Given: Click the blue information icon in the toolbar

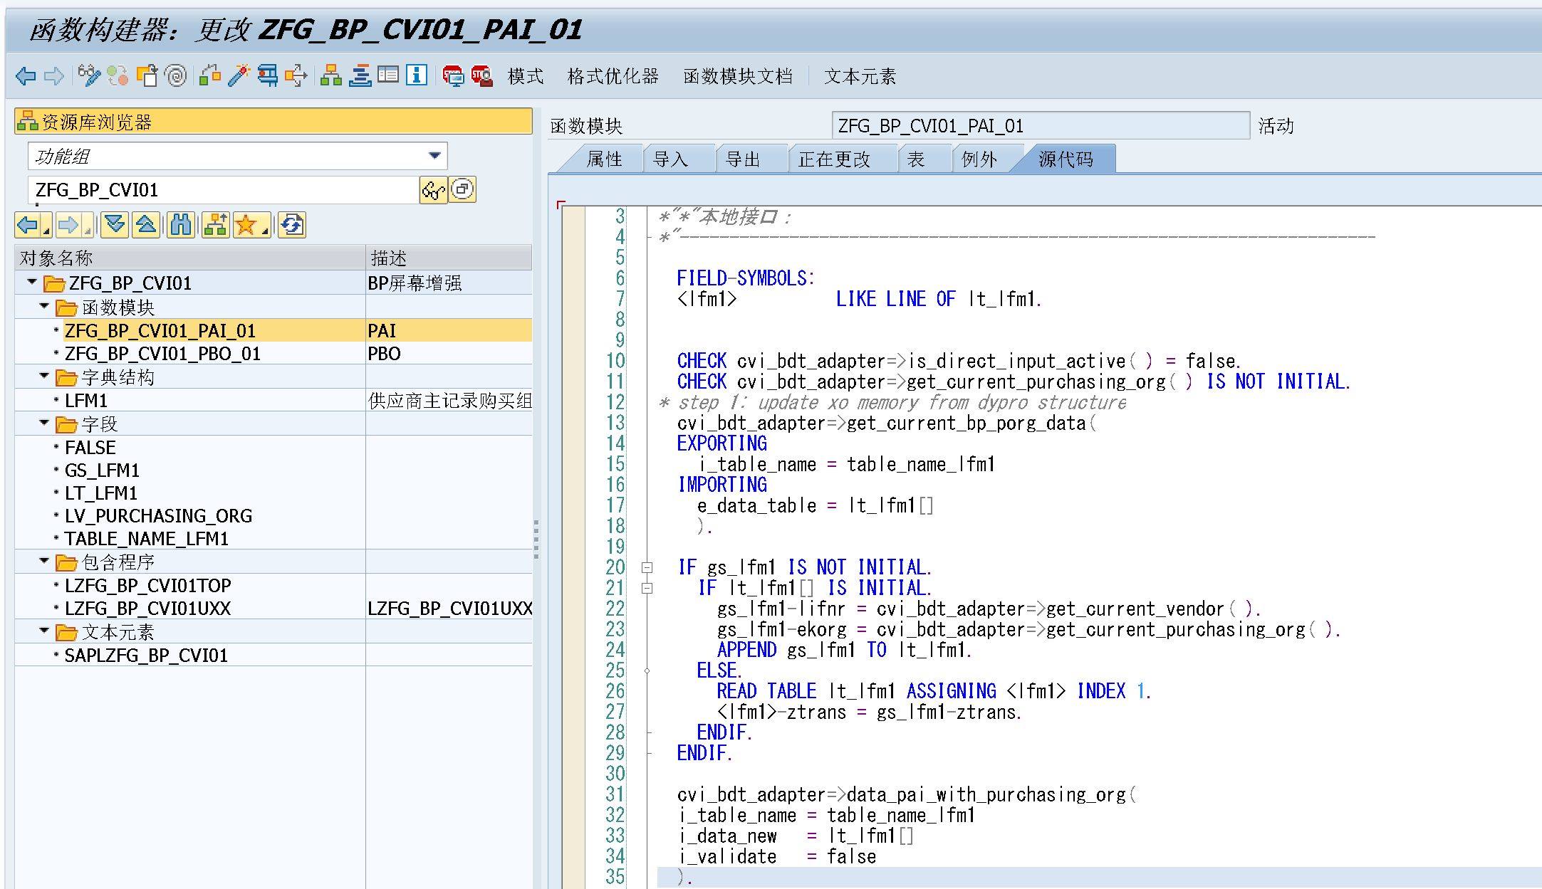Looking at the screenshot, I should coord(417,75).
